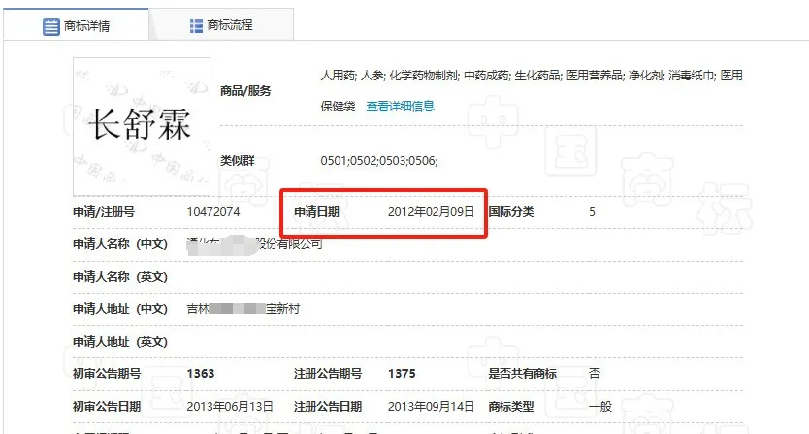Click the 申请人地址（中文） label
This screenshot has width=809, height=434.
[120, 309]
